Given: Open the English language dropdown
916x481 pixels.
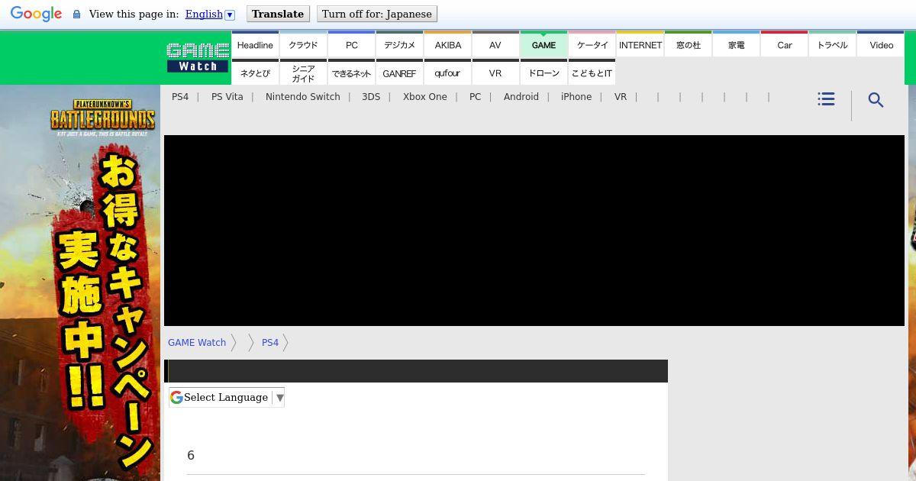Looking at the screenshot, I should click(x=210, y=14).
